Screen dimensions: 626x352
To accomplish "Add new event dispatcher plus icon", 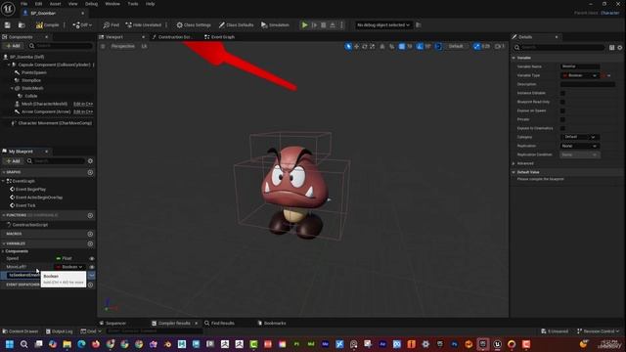I will (x=90, y=285).
